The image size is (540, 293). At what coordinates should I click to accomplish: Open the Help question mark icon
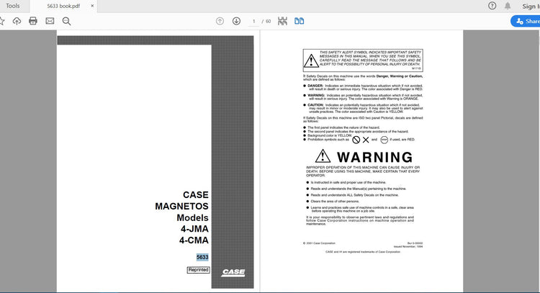pyautogui.click(x=492, y=6)
